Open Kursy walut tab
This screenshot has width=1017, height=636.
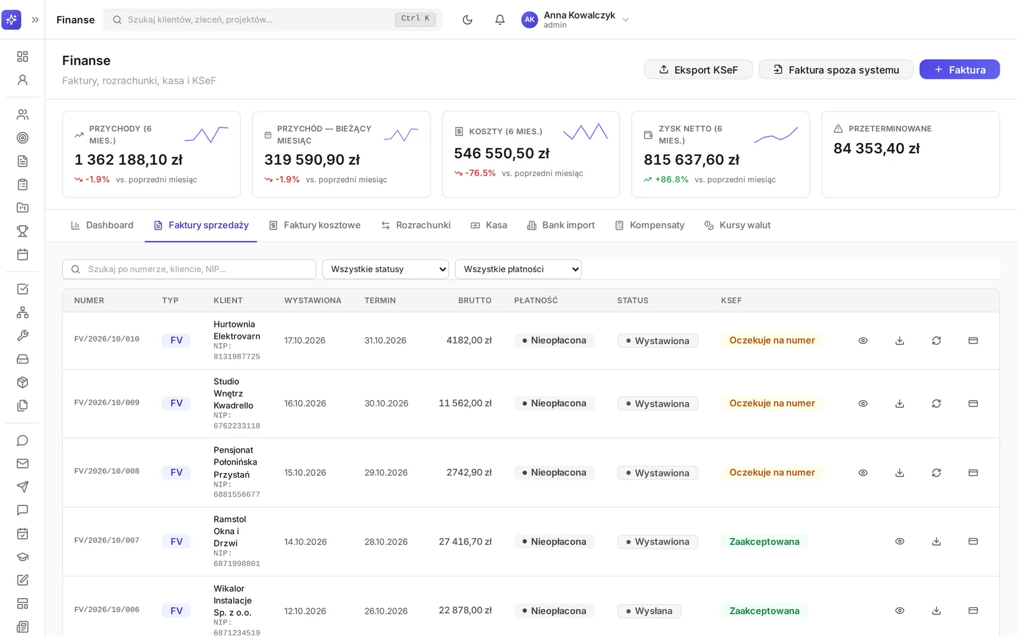coord(737,225)
